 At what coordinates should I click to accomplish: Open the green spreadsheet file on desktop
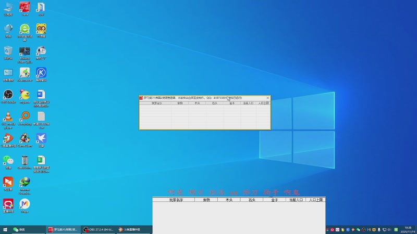coord(41,164)
